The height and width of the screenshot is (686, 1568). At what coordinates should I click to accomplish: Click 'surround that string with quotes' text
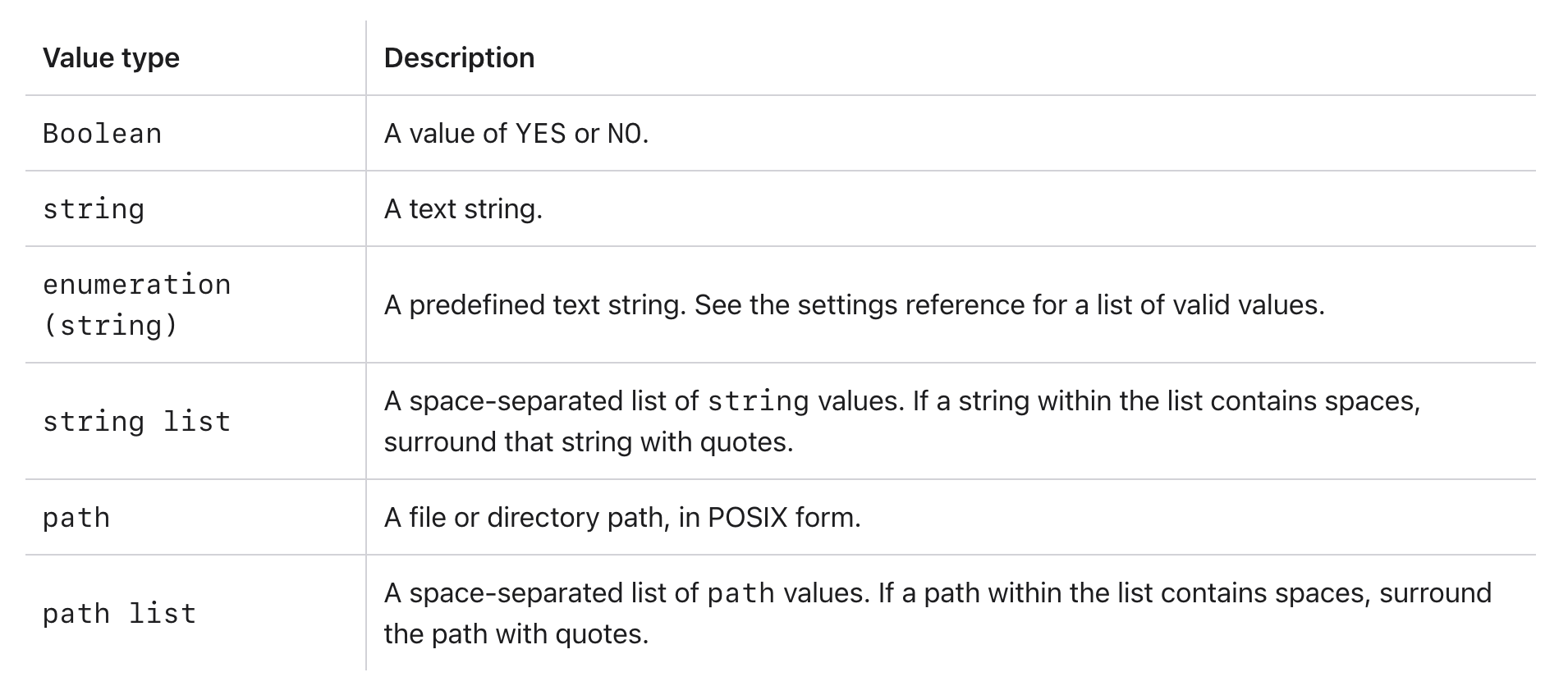point(588,442)
